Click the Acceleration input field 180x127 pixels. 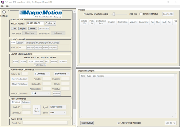pyautogui.click(x=47, y=89)
